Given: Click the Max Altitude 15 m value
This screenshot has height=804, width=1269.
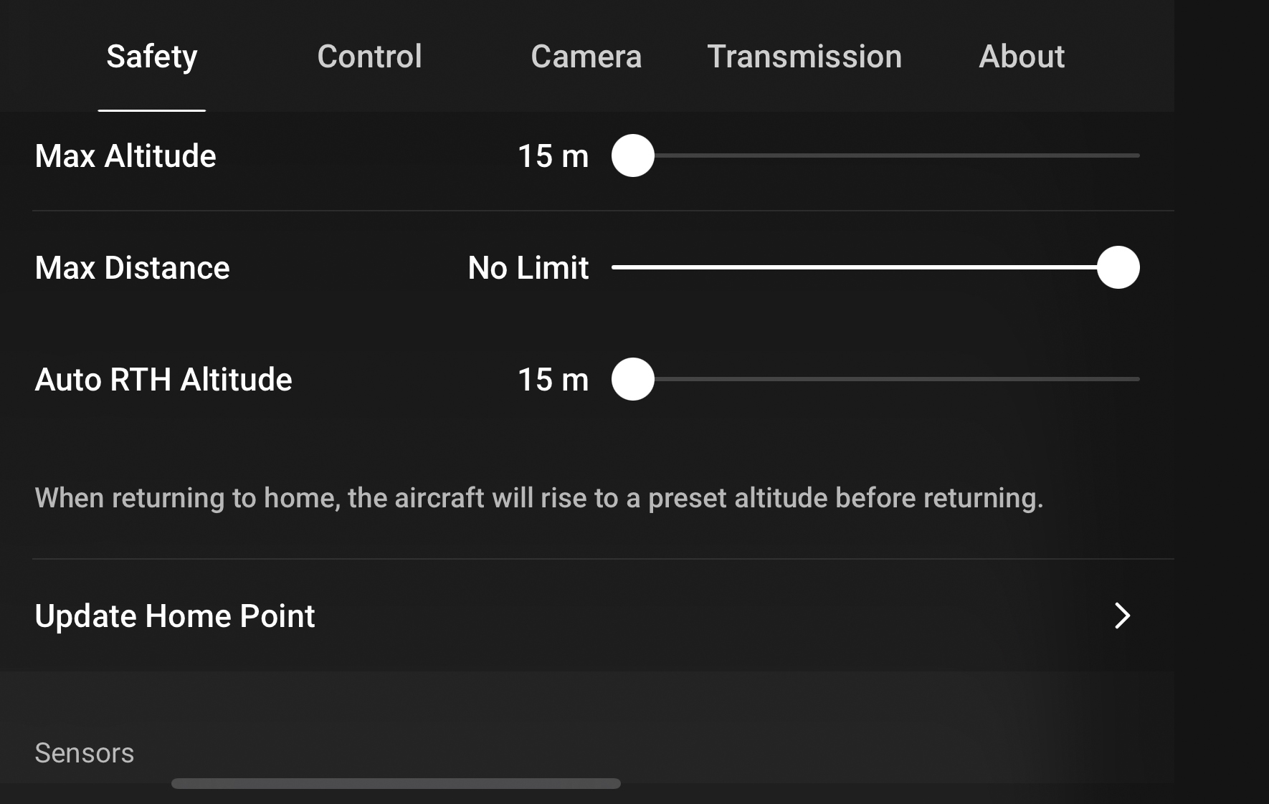Looking at the screenshot, I should (x=553, y=156).
